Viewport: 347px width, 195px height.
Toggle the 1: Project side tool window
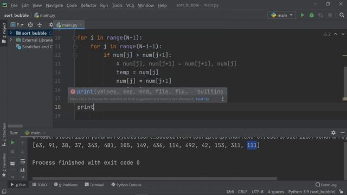[4, 33]
